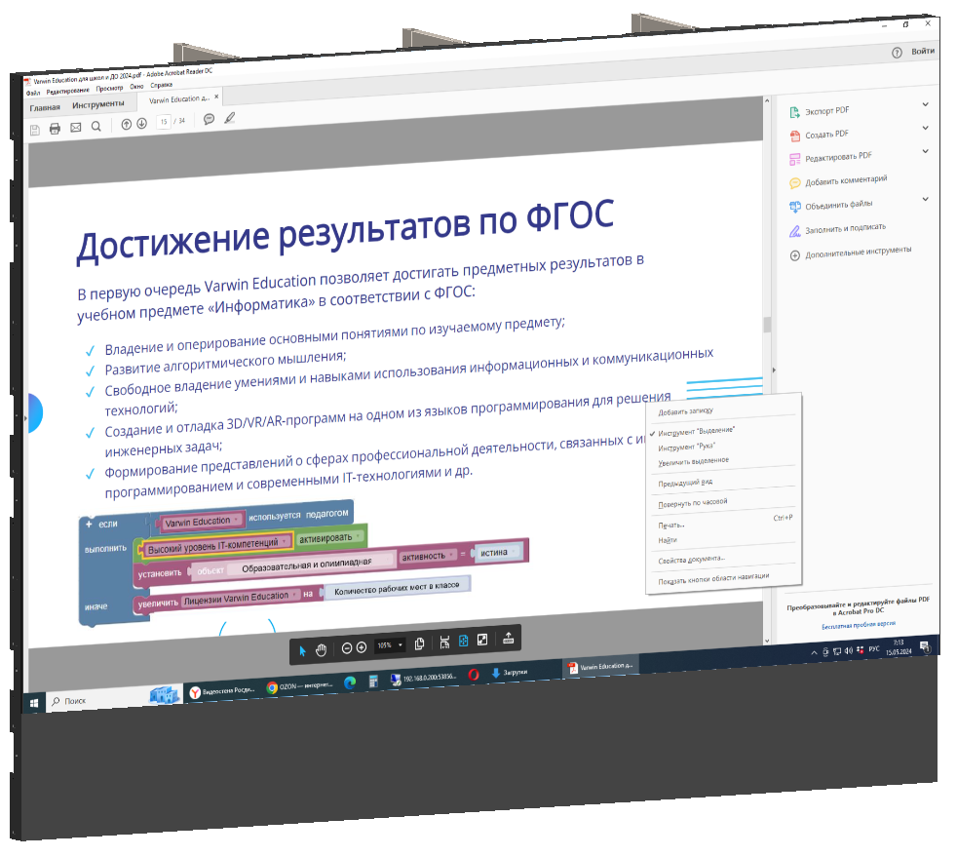Screen dimensions: 957x857
Task: Click the Бесплатная пробная версия link
Action: pos(859,625)
